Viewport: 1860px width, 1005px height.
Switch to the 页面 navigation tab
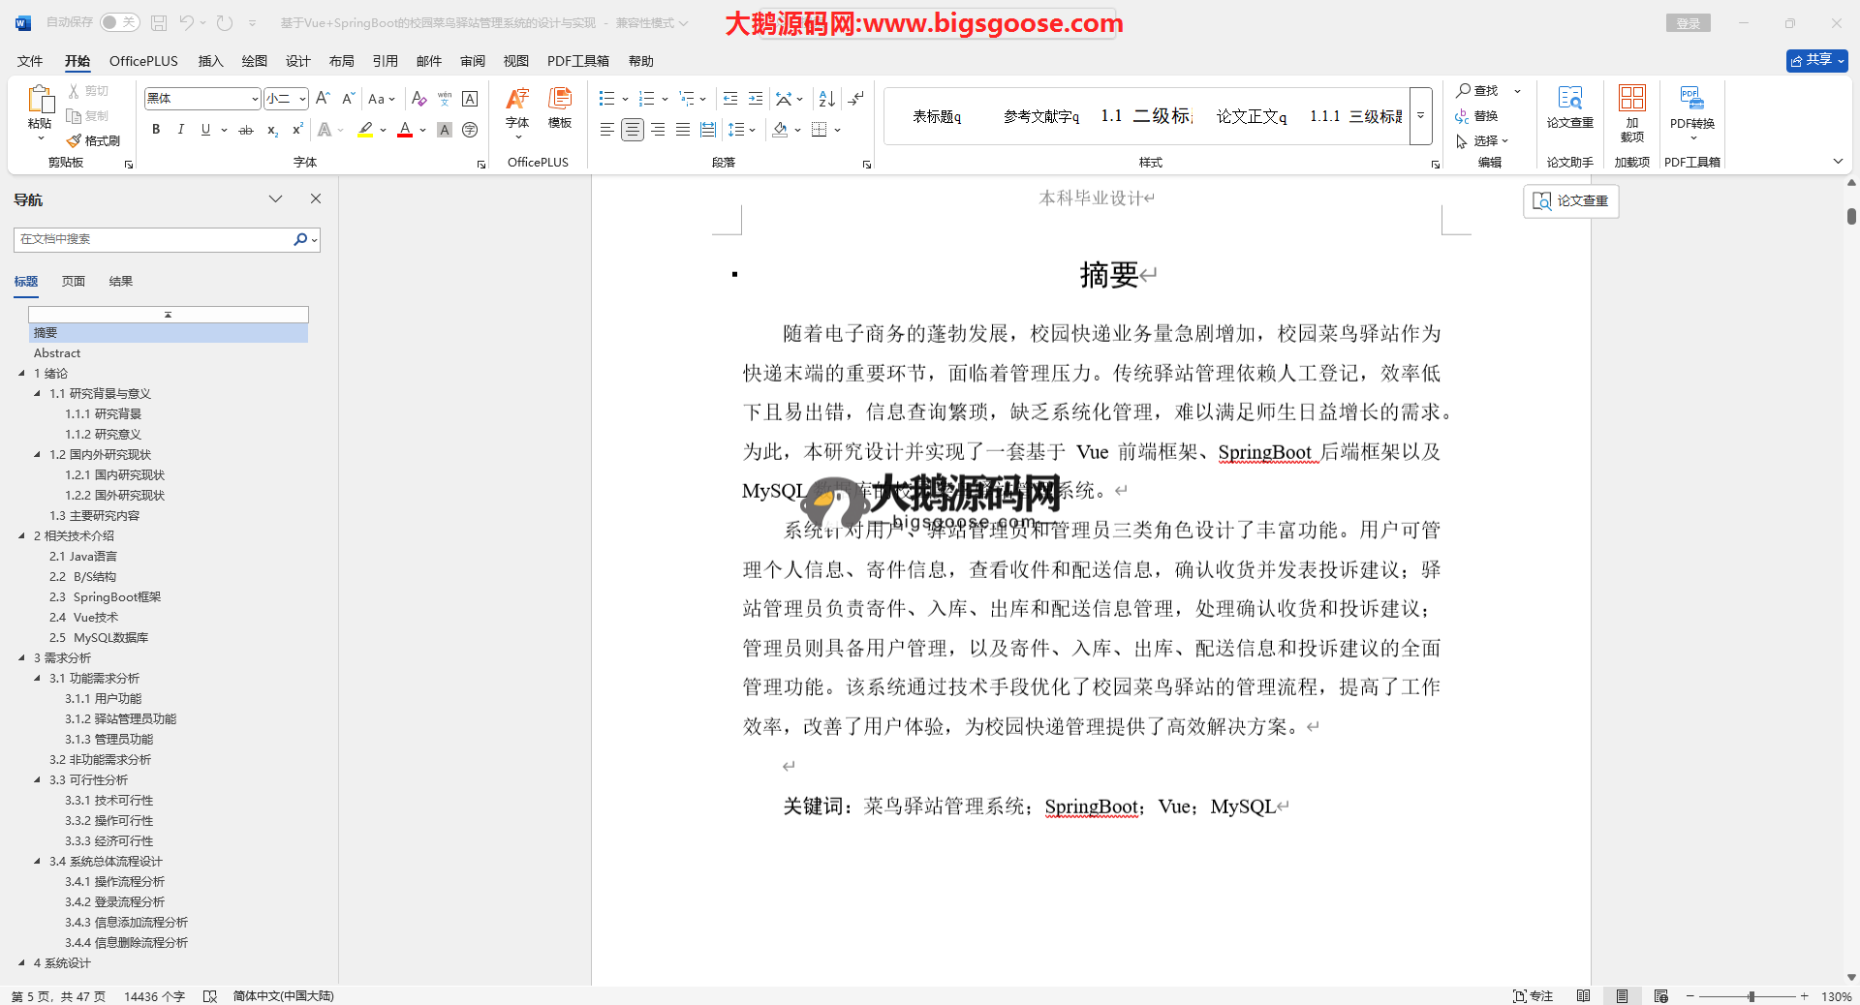[74, 282]
